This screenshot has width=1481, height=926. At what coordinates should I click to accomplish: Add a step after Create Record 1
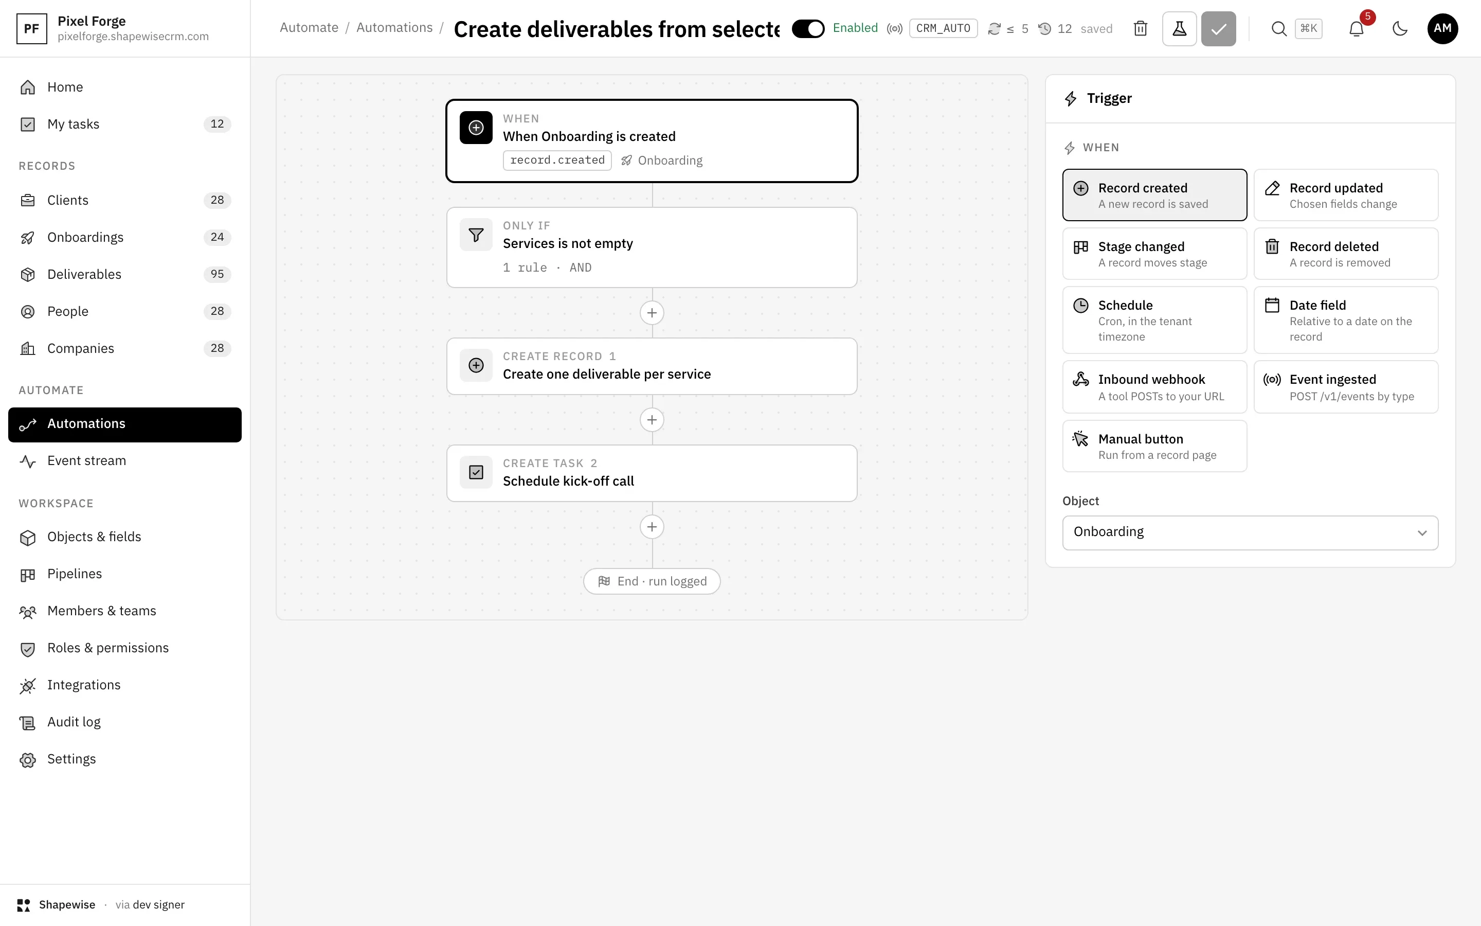(x=652, y=420)
